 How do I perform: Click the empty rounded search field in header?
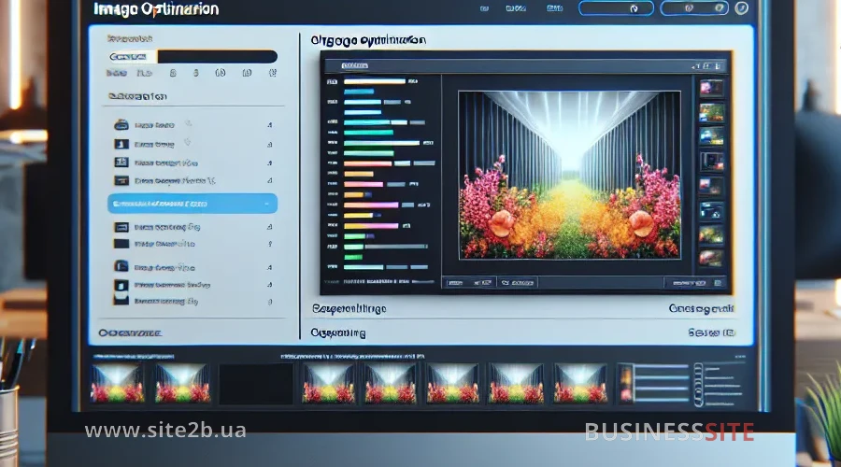pos(617,8)
